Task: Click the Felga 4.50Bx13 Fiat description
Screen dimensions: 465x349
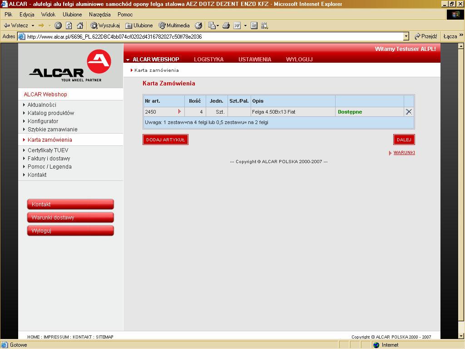Action: pyautogui.click(x=273, y=112)
